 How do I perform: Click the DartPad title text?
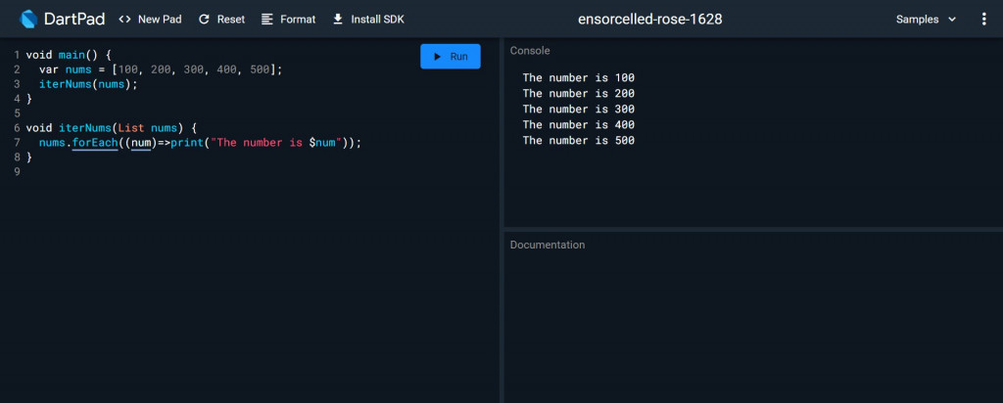(x=74, y=20)
